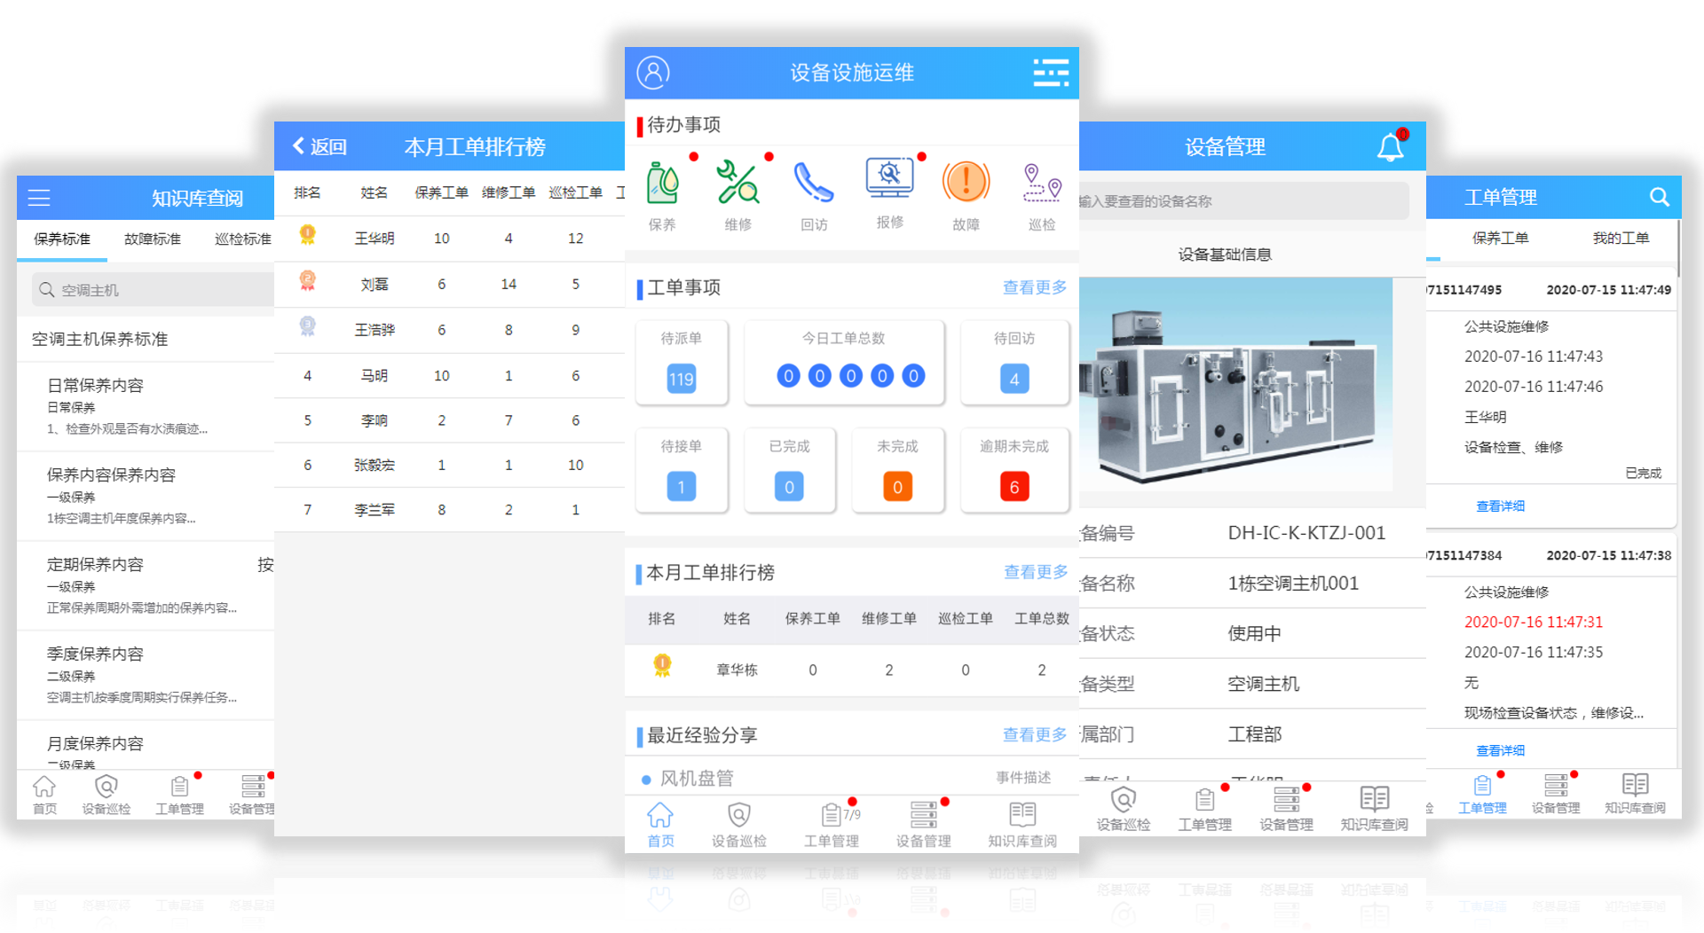Click 查看更多 next to 工单事项
Image resolution: width=1704 pixels, height=933 pixels.
coord(1035,287)
